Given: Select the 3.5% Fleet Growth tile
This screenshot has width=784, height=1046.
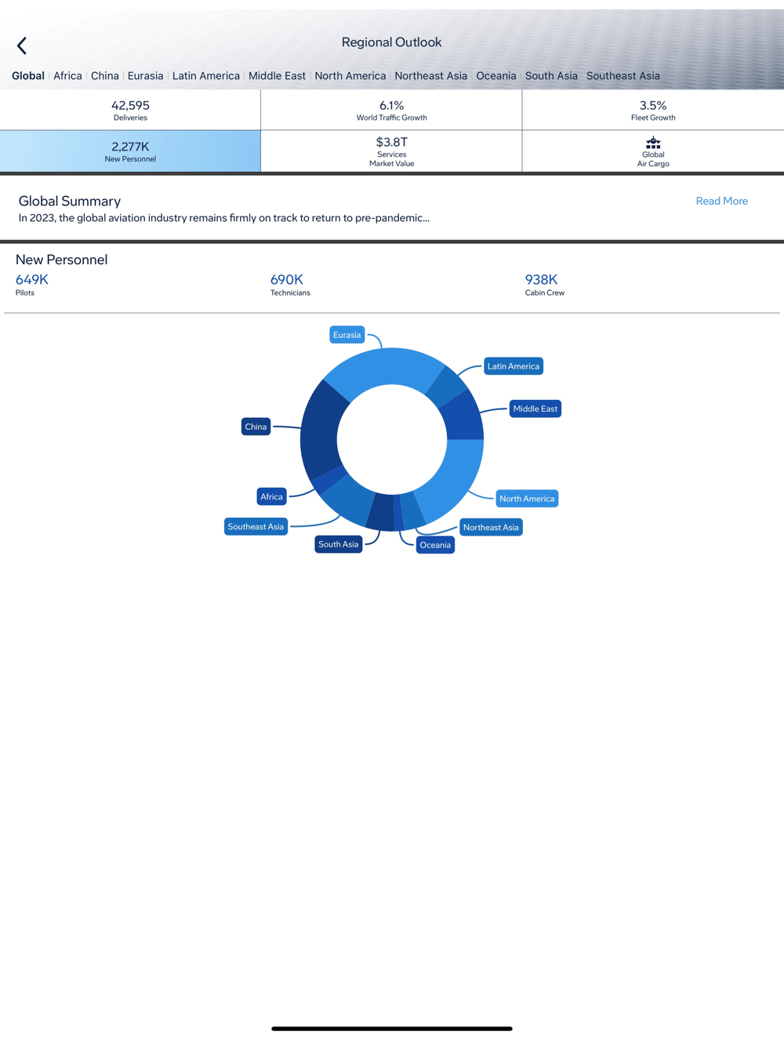Looking at the screenshot, I should [x=653, y=110].
